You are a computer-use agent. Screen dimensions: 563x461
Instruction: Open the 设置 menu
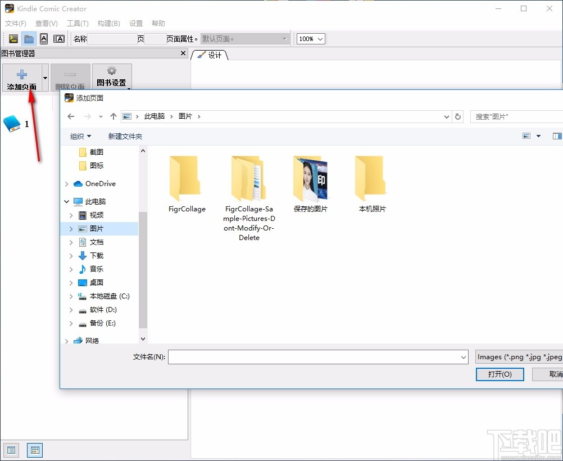(136, 24)
